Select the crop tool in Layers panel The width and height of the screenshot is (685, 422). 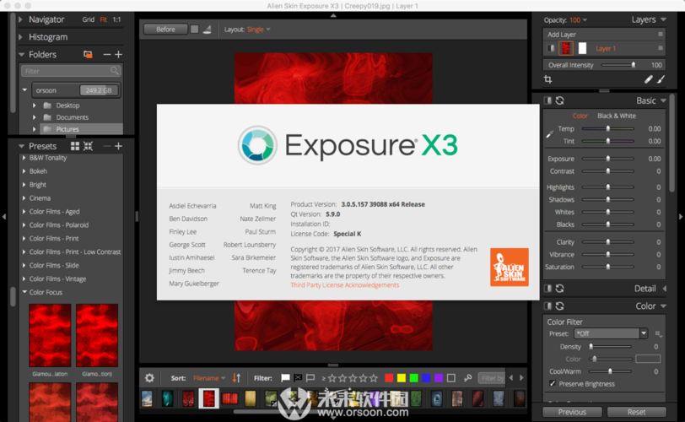[547, 79]
